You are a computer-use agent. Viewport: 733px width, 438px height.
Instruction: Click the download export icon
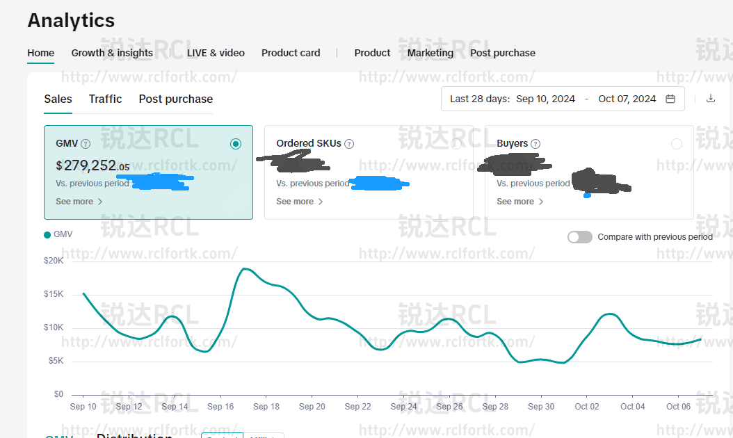click(x=711, y=99)
